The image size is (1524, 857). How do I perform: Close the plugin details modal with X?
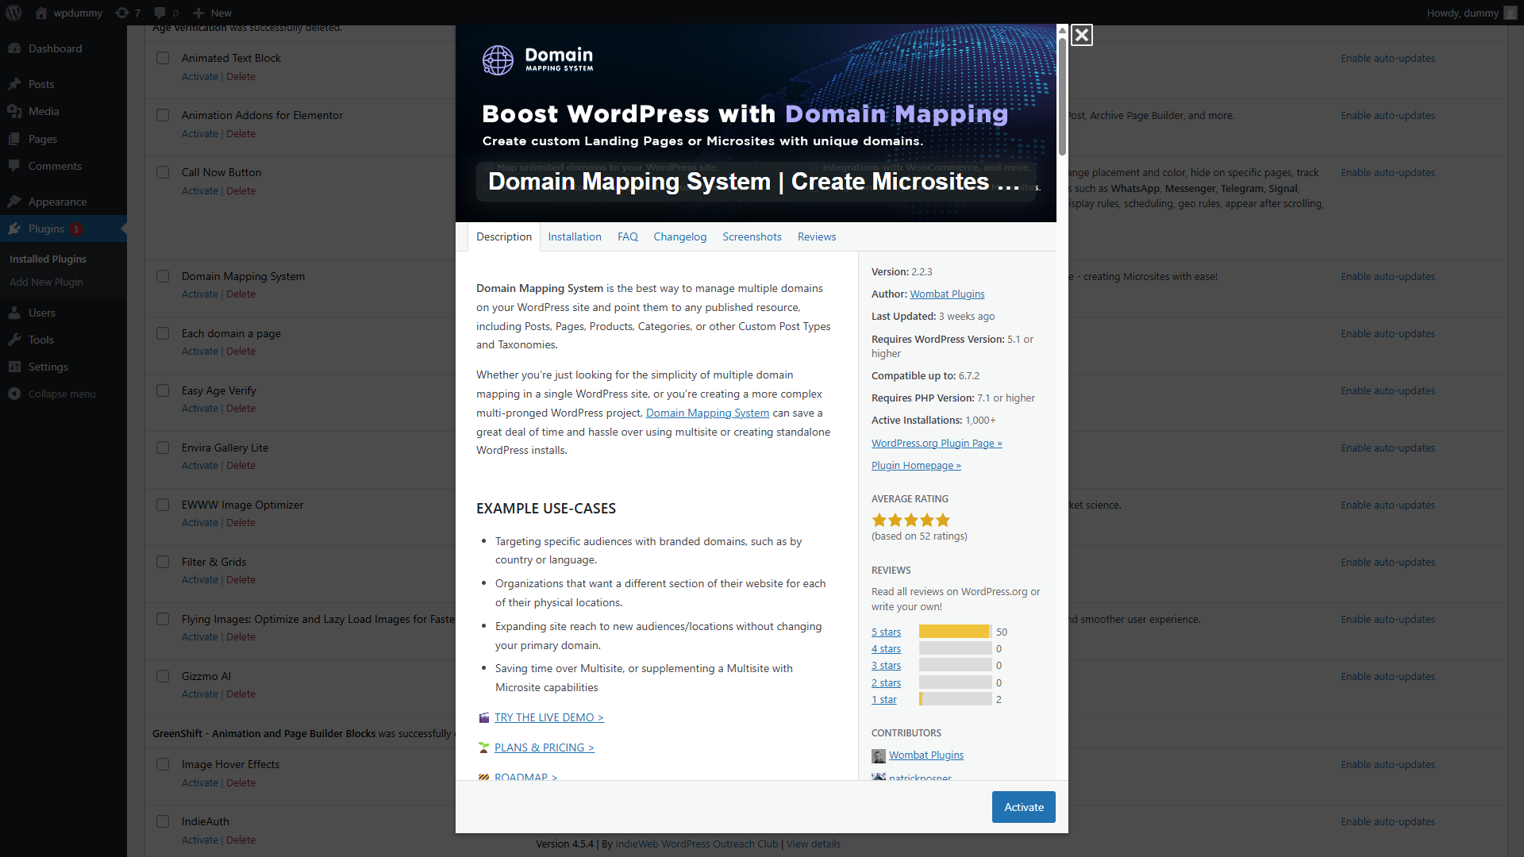click(1081, 35)
